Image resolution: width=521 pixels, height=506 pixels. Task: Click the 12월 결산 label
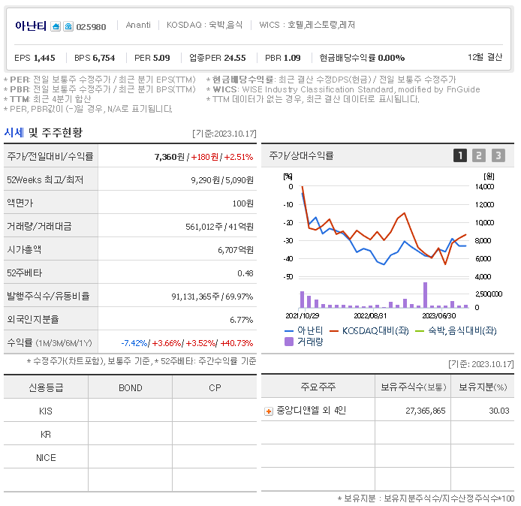point(485,57)
